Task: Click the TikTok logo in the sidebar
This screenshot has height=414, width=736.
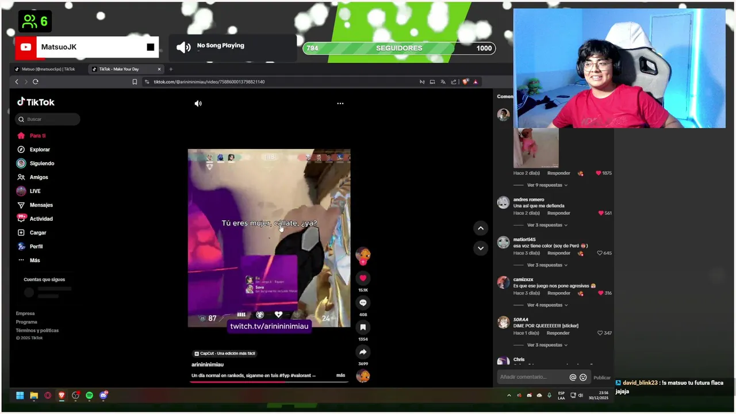Action: click(36, 102)
